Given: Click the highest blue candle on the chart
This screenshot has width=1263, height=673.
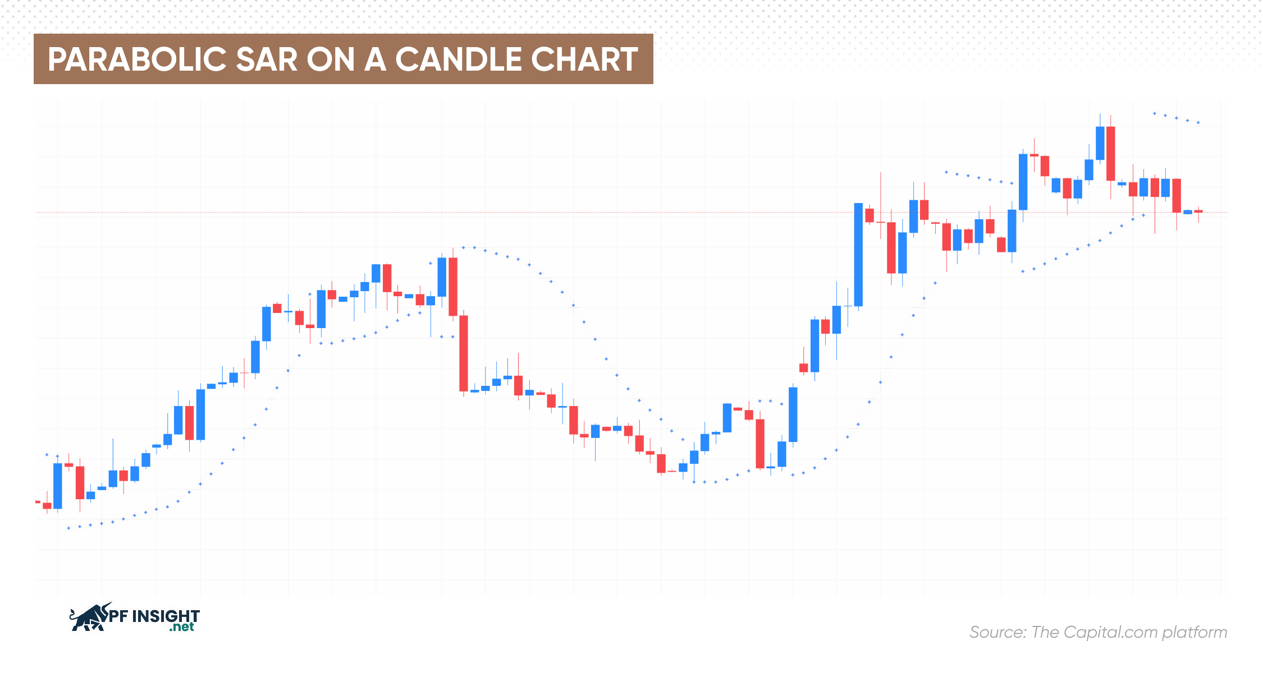Looking at the screenshot, I should [1100, 143].
